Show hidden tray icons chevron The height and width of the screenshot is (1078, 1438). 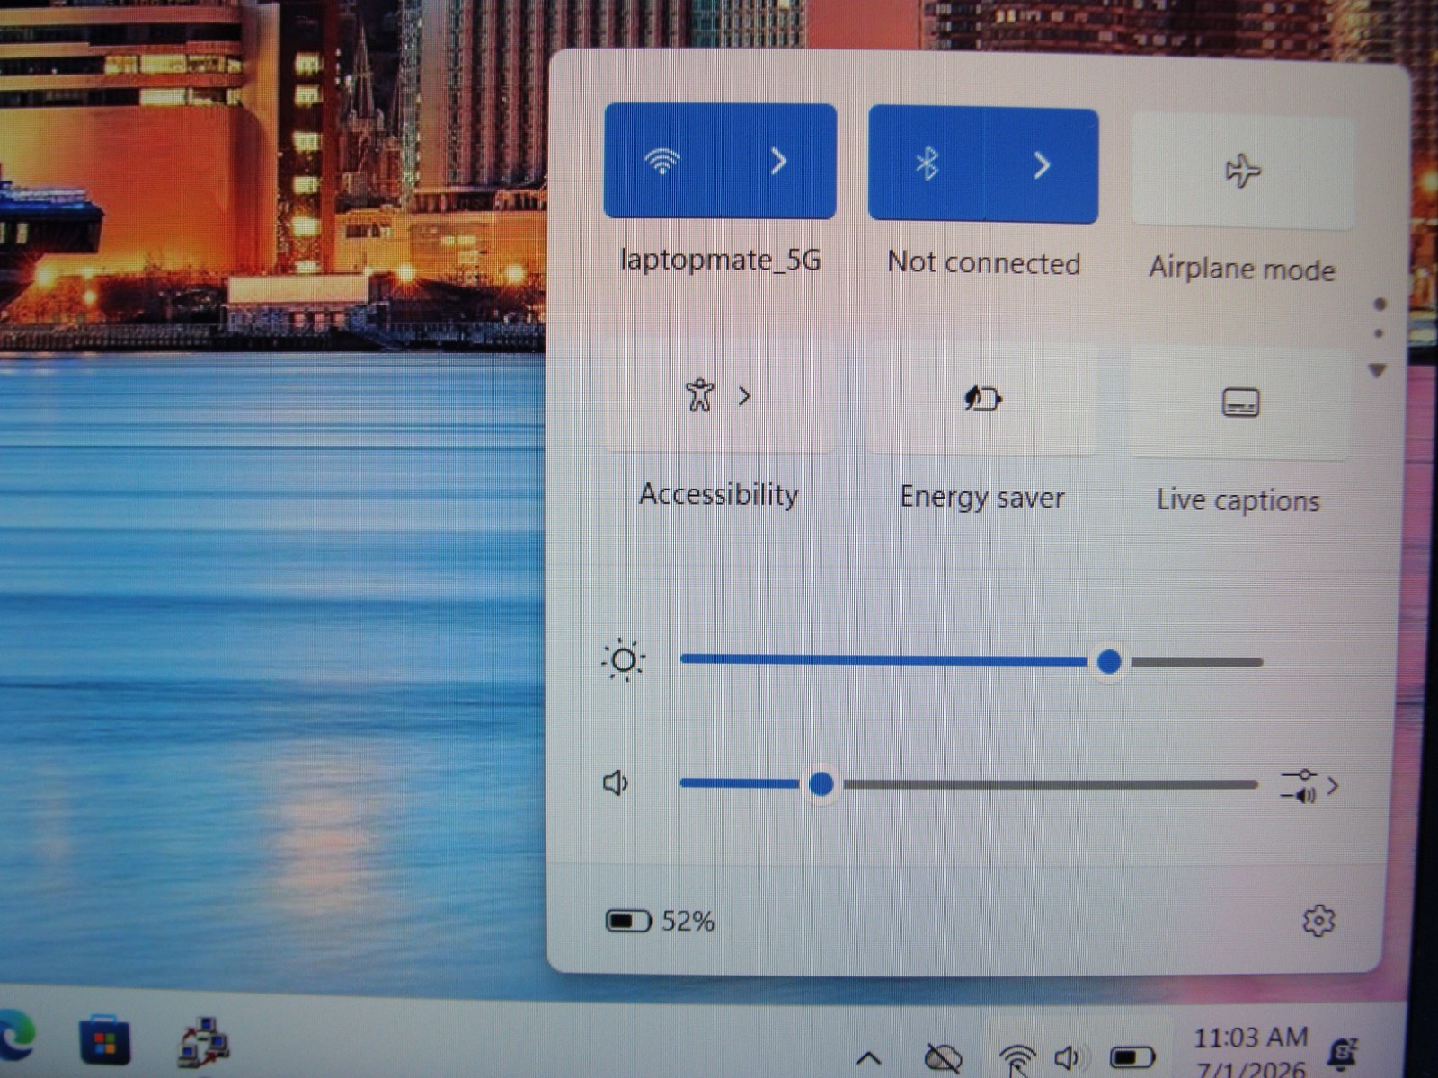pos(868,1058)
